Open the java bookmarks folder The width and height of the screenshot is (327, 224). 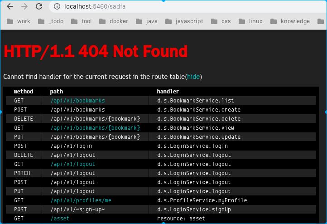point(147,21)
